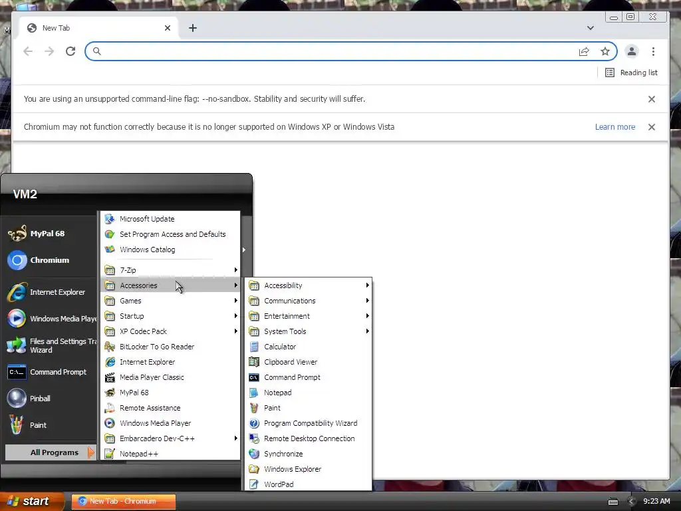Image resolution: width=681 pixels, height=511 pixels.
Task: Expand the Accessibility submenu
Action: coord(309,285)
